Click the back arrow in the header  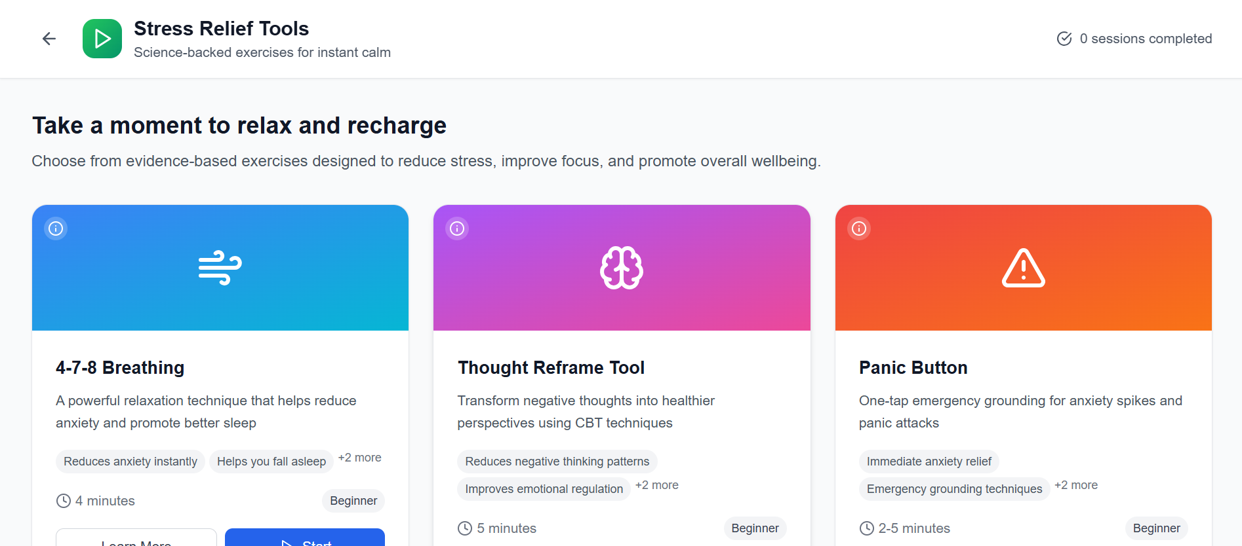pyautogui.click(x=49, y=39)
